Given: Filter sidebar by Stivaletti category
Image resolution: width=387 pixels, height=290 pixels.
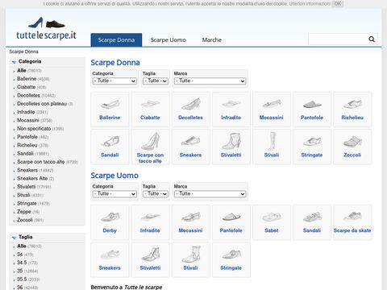Looking at the screenshot, I should (27, 187).
